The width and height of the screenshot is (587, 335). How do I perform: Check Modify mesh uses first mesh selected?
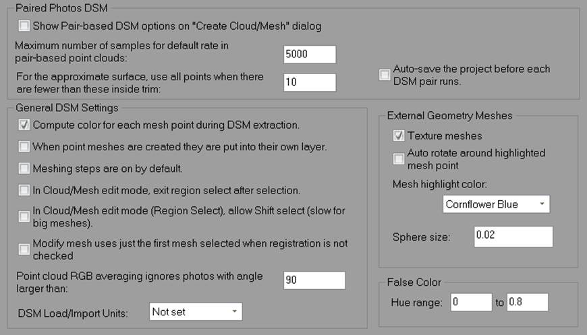[25, 249]
